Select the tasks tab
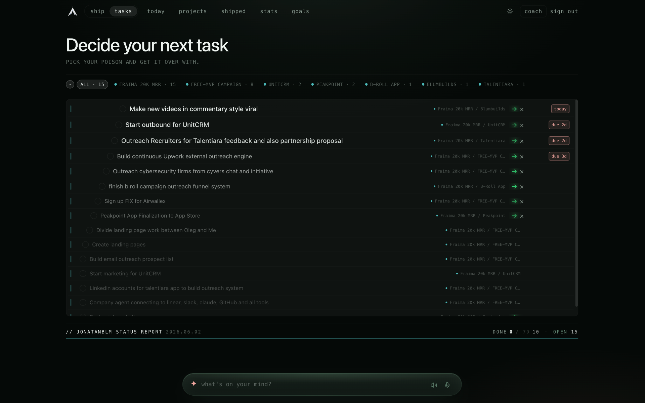Screen dimensions: 645x403 point(123,11)
